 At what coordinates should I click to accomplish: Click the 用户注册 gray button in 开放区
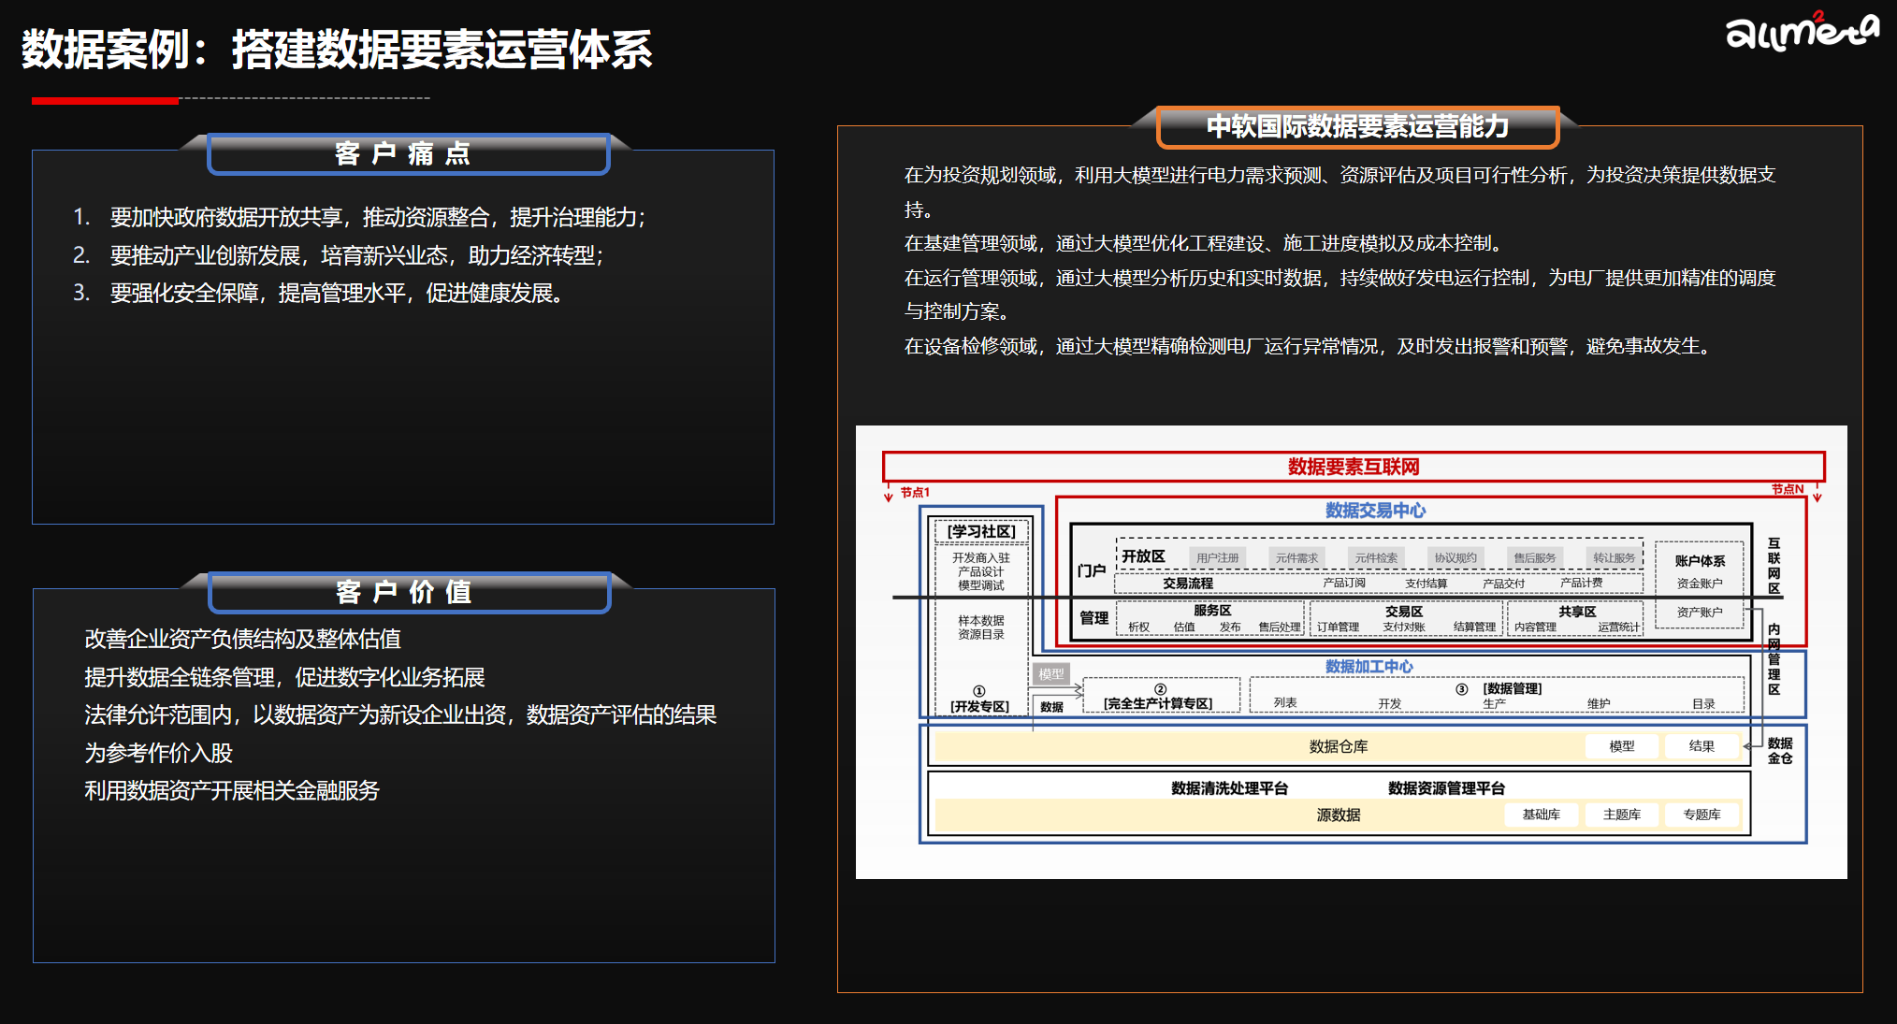[1217, 557]
